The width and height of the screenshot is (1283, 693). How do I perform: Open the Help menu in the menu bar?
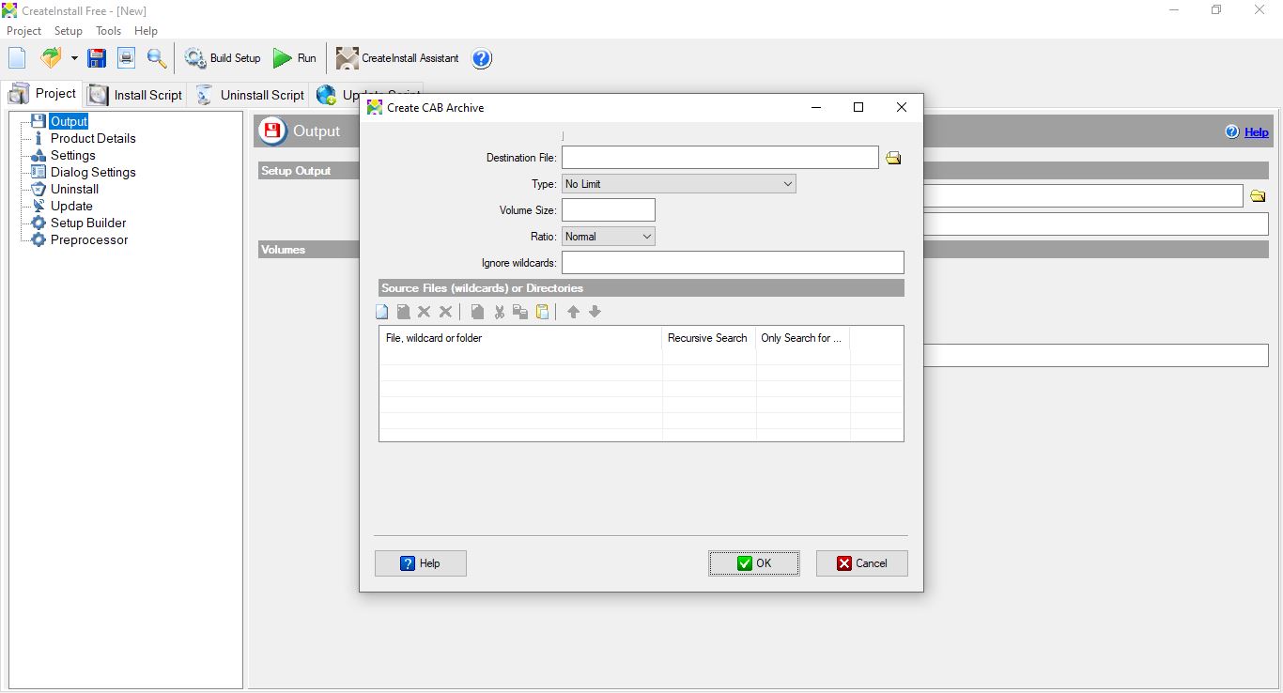pyautogui.click(x=146, y=31)
